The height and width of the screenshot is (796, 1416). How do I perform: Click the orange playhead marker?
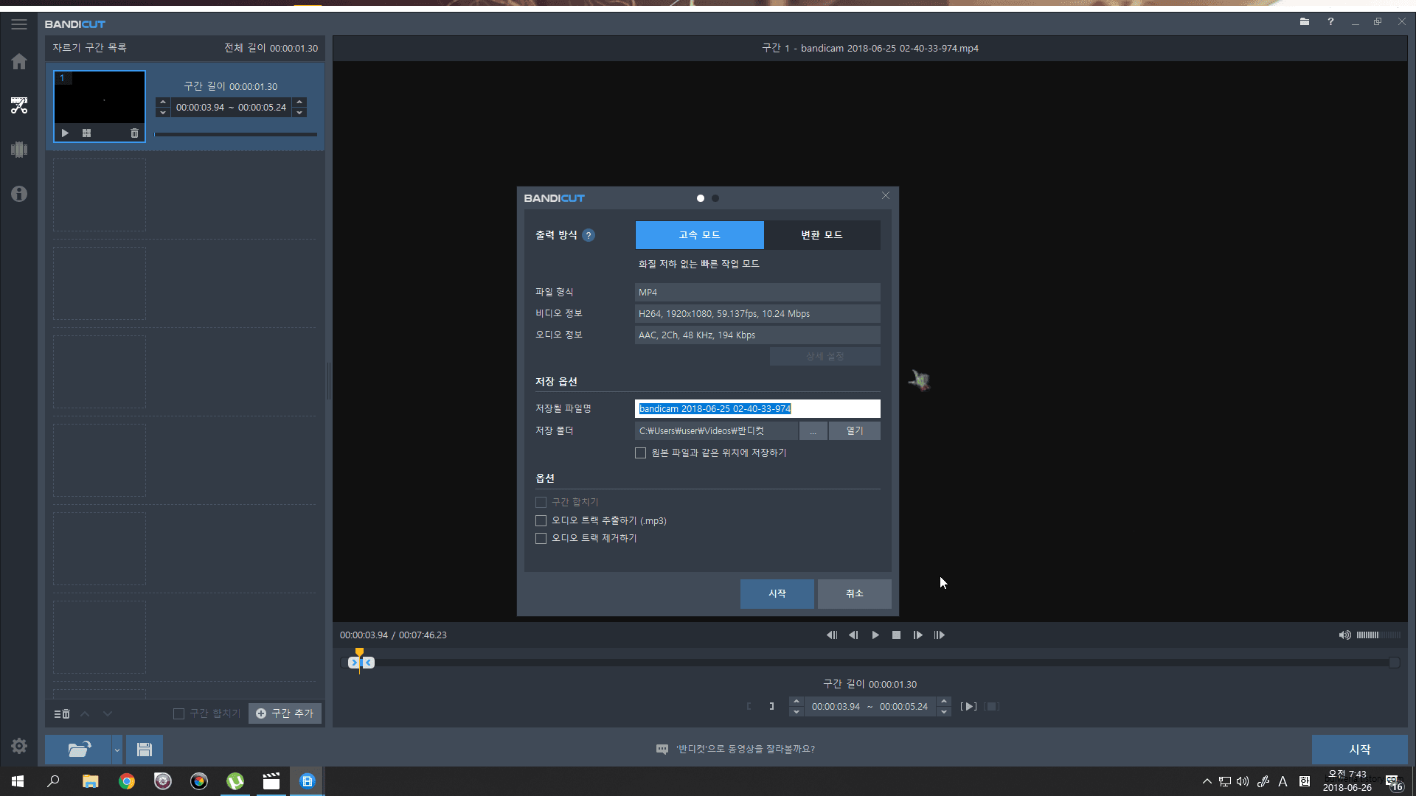[x=359, y=652]
